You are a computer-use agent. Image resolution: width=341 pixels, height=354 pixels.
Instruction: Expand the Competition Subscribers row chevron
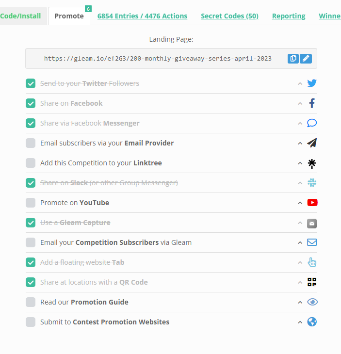pyautogui.click(x=300, y=242)
